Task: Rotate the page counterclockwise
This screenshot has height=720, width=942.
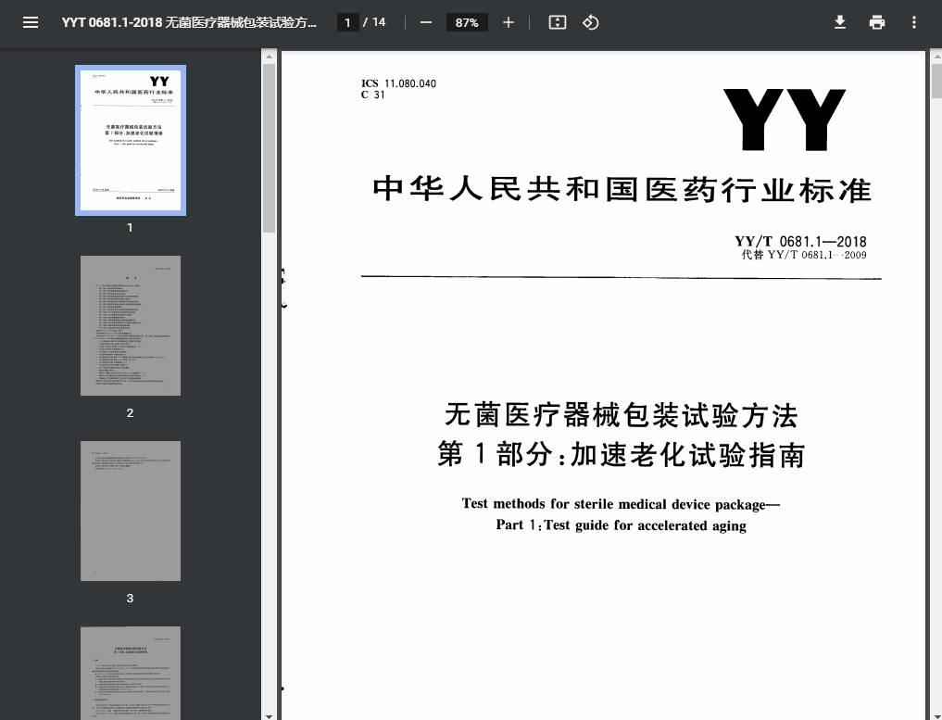Action: (x=590, y=22)
